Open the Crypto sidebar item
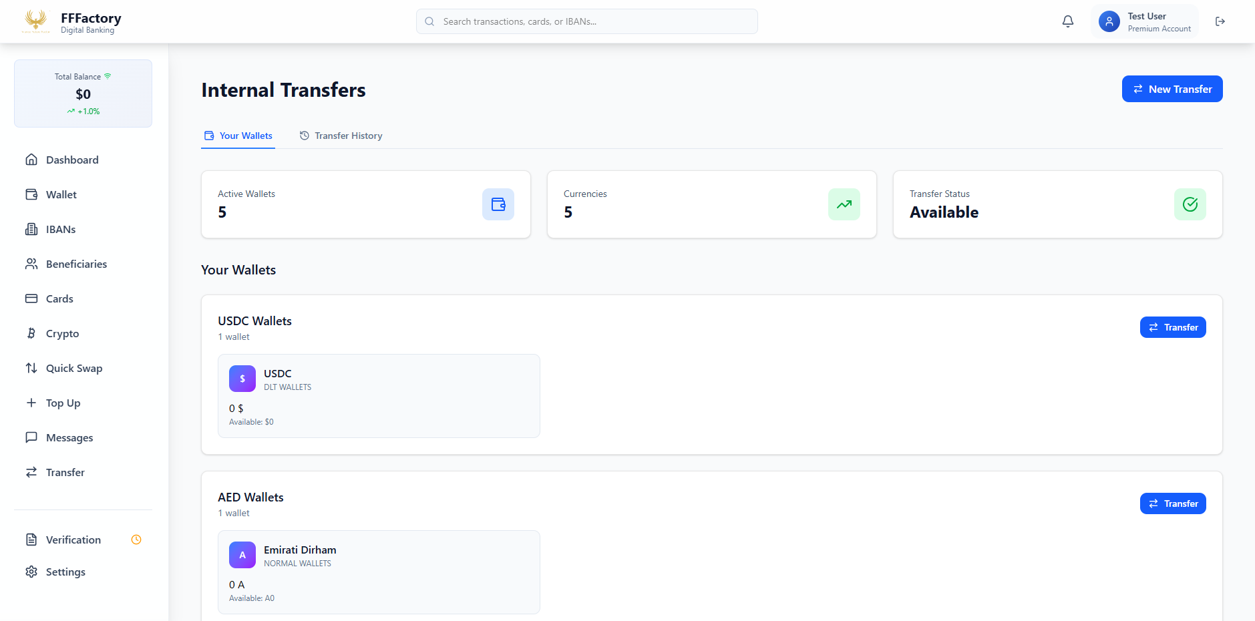 [62, 333]
